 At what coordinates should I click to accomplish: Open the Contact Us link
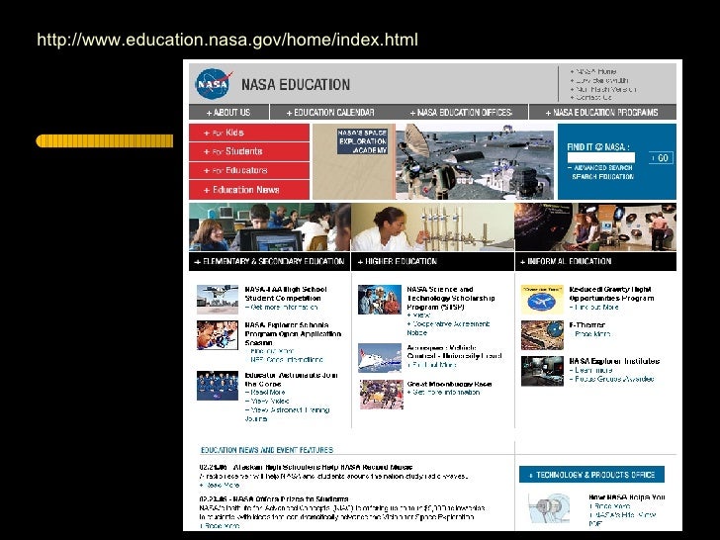[591, 97]
